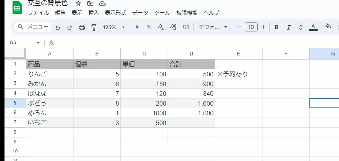This screenshot has height=161, width=339.
Task: Click the メニュー search box
Action: point(33,27)
